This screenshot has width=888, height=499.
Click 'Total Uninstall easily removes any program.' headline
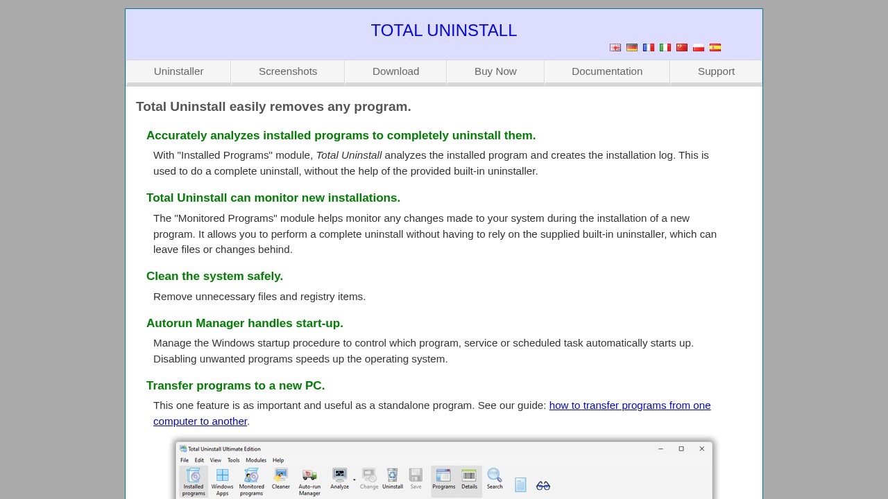coord(273,107)
